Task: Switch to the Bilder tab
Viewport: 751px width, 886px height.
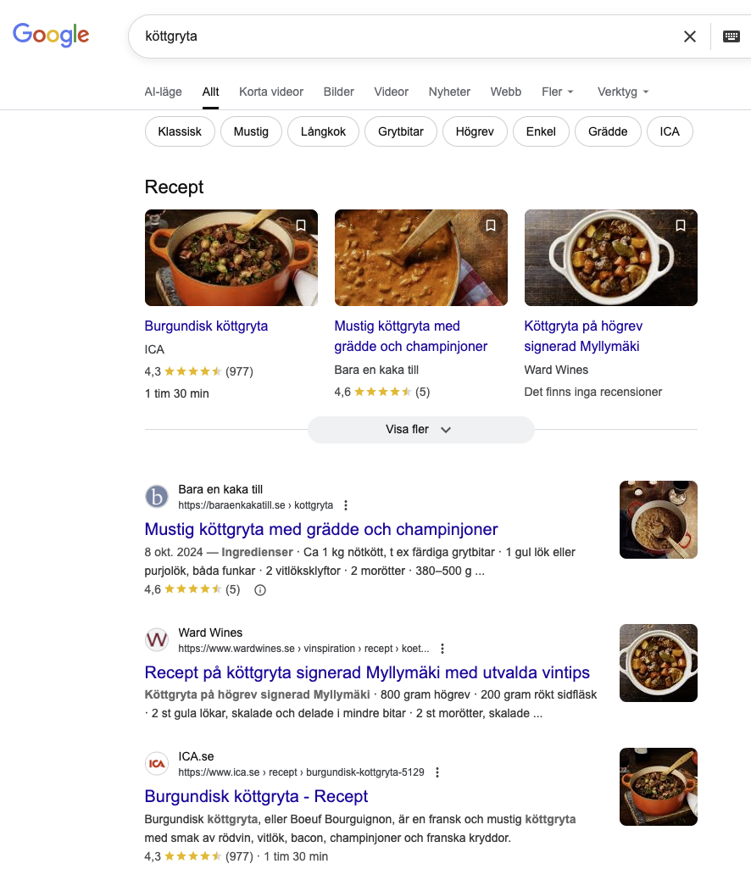Action: (339, 92)
